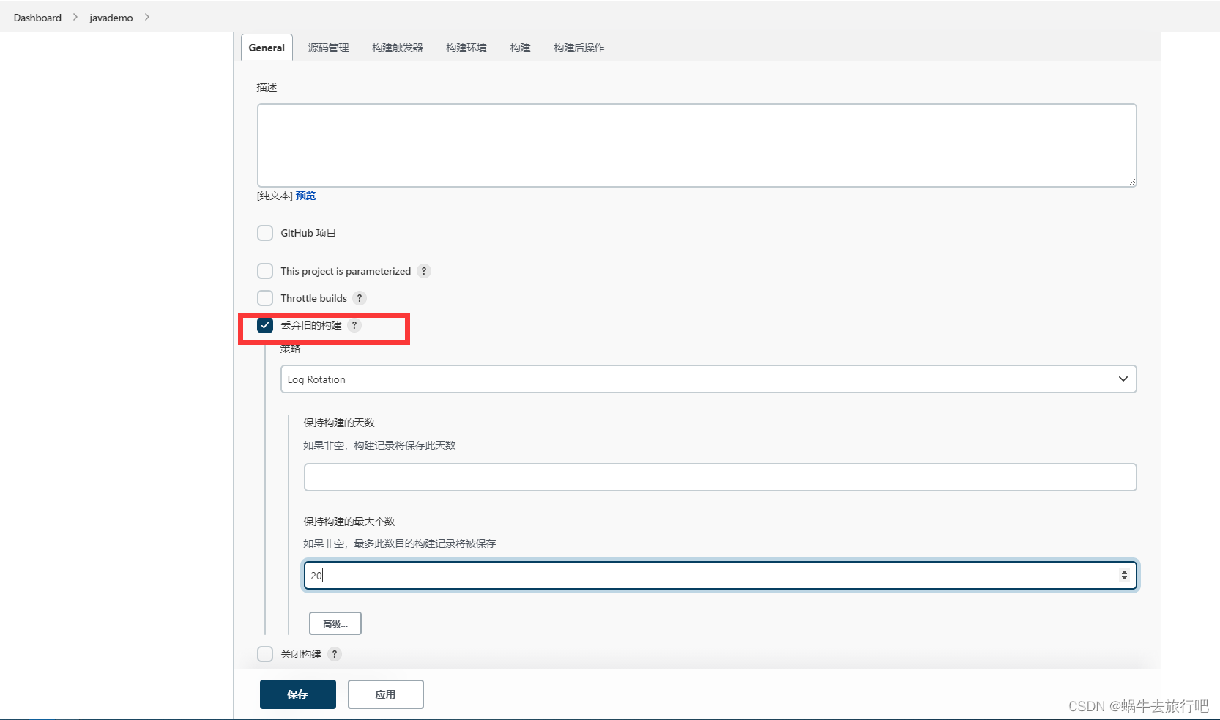Screen dimensions: 1220x720
Task: Go to the 构建环境 tab
Action: (x=466, y=48)
